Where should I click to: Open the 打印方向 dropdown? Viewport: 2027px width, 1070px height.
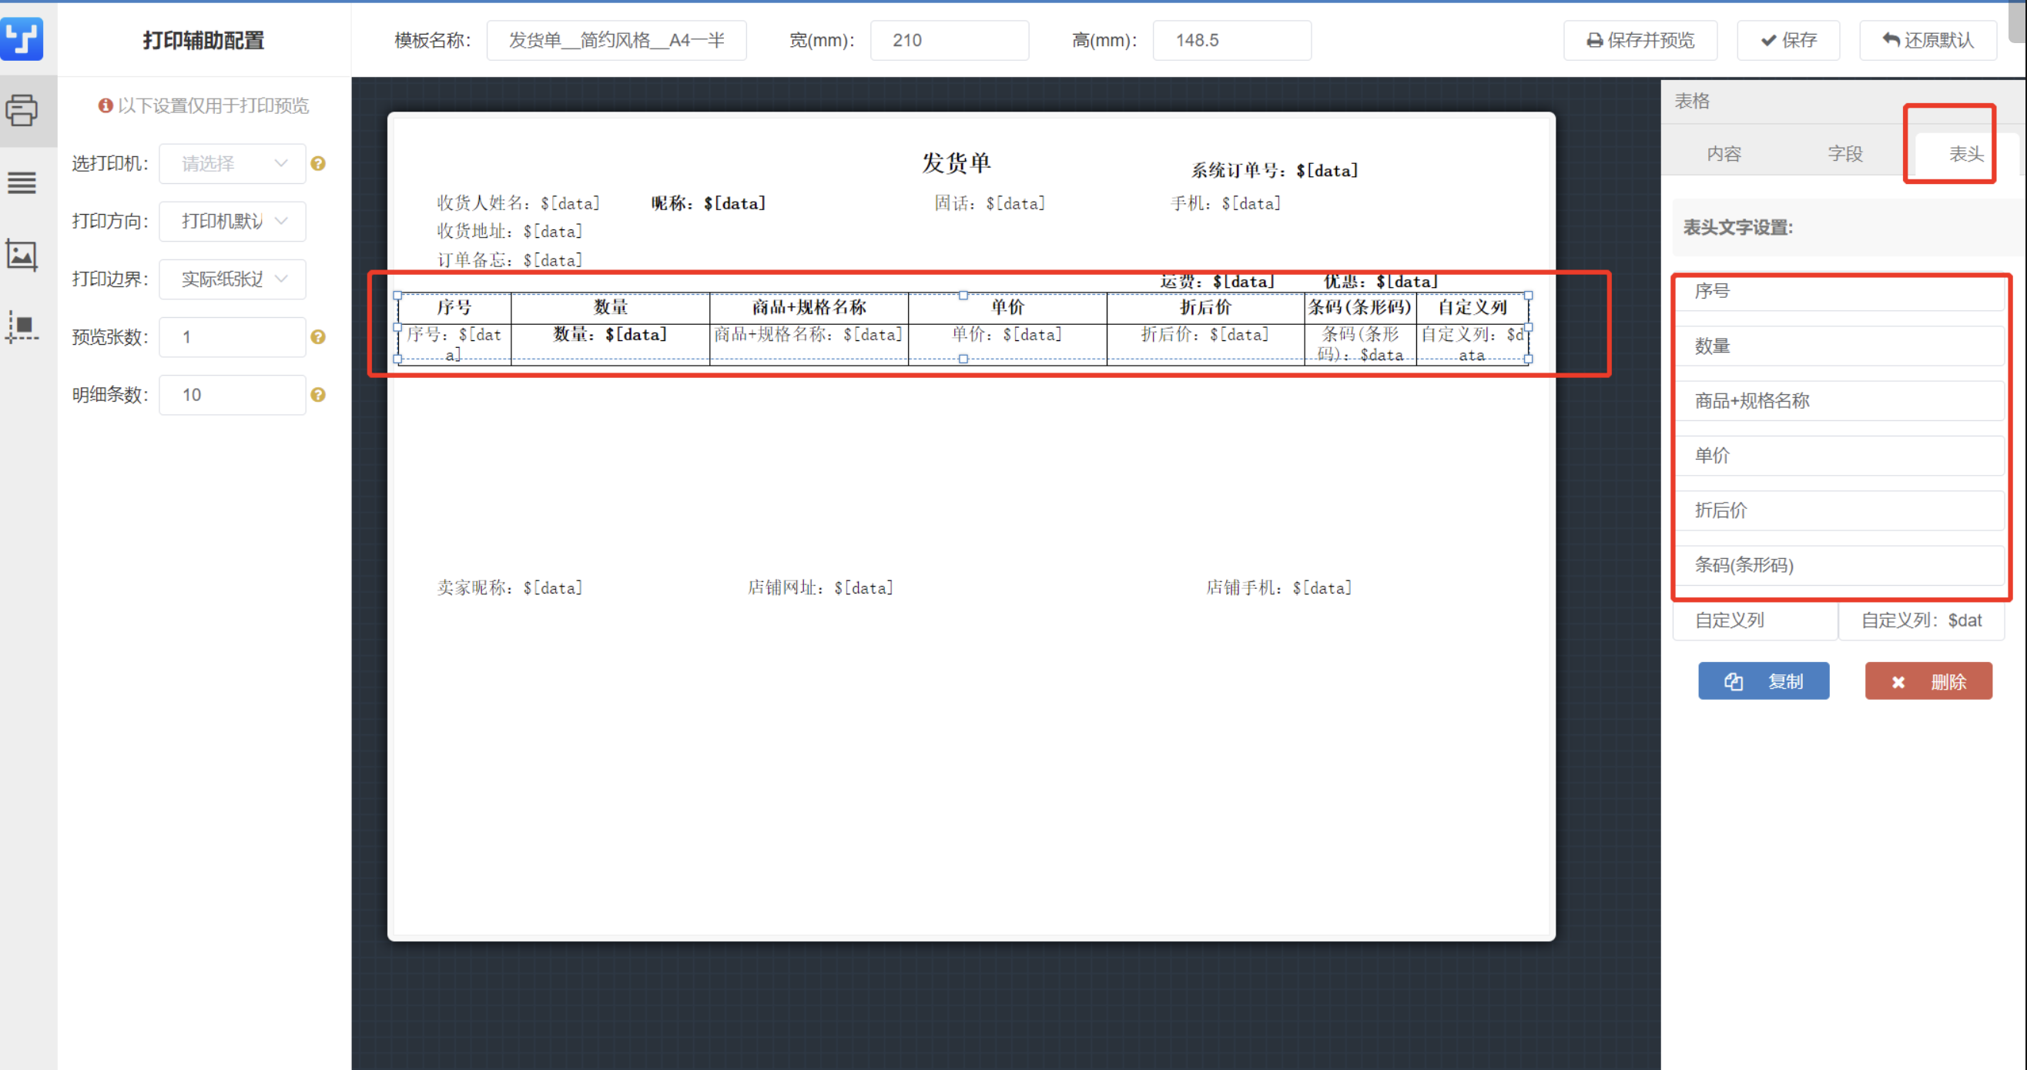(x=232, y=221)
